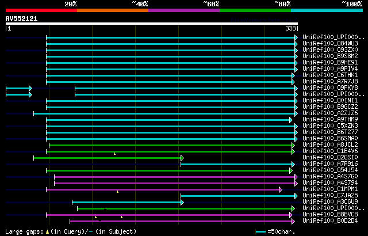Screen dimensions: 368x236
Task: Select the UniRef100_A4S7G0 label
Action: [x=330, y=177]
